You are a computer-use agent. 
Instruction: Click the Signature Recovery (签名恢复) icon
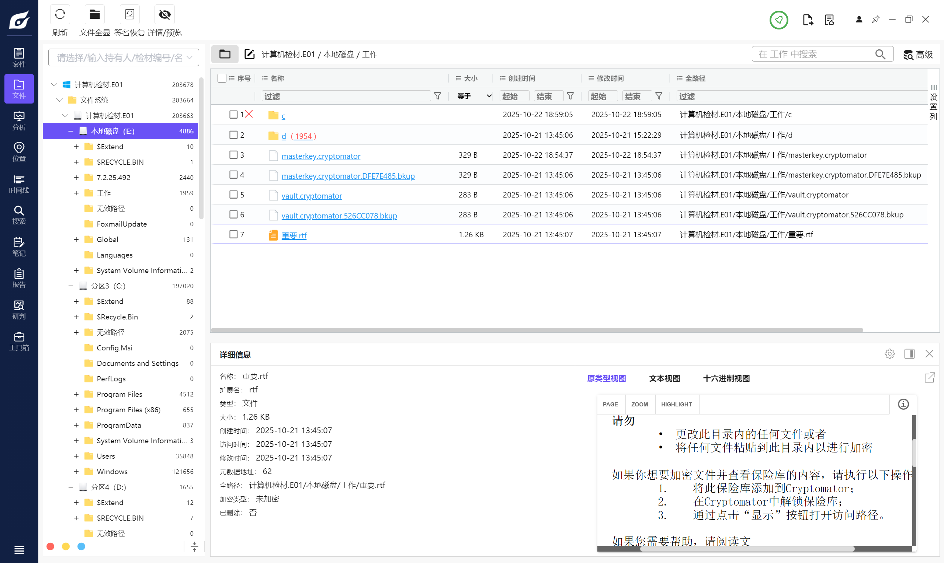[x=129, y=15]
